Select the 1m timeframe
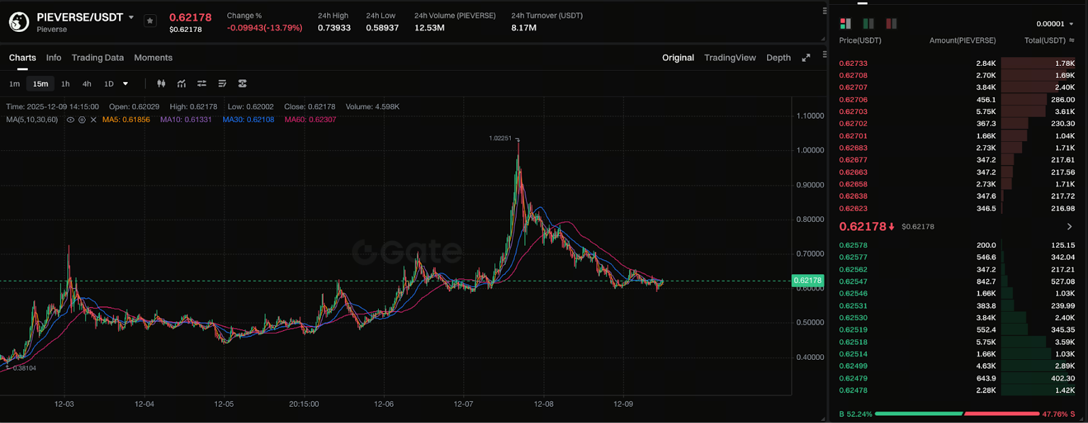The width and height of the screenshot is (1088, 423). (x=14, y=84)
